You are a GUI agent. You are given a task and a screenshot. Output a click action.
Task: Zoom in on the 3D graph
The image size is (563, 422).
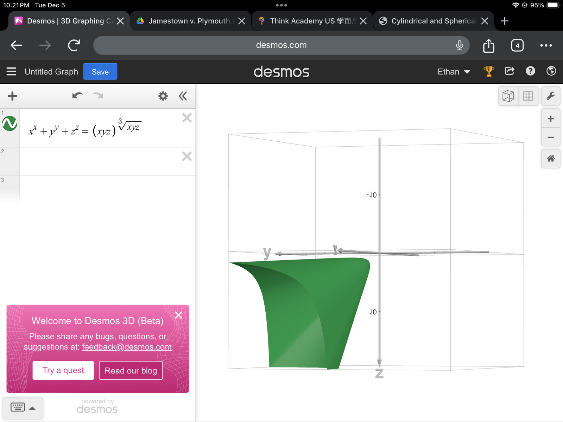coord(550,119)
